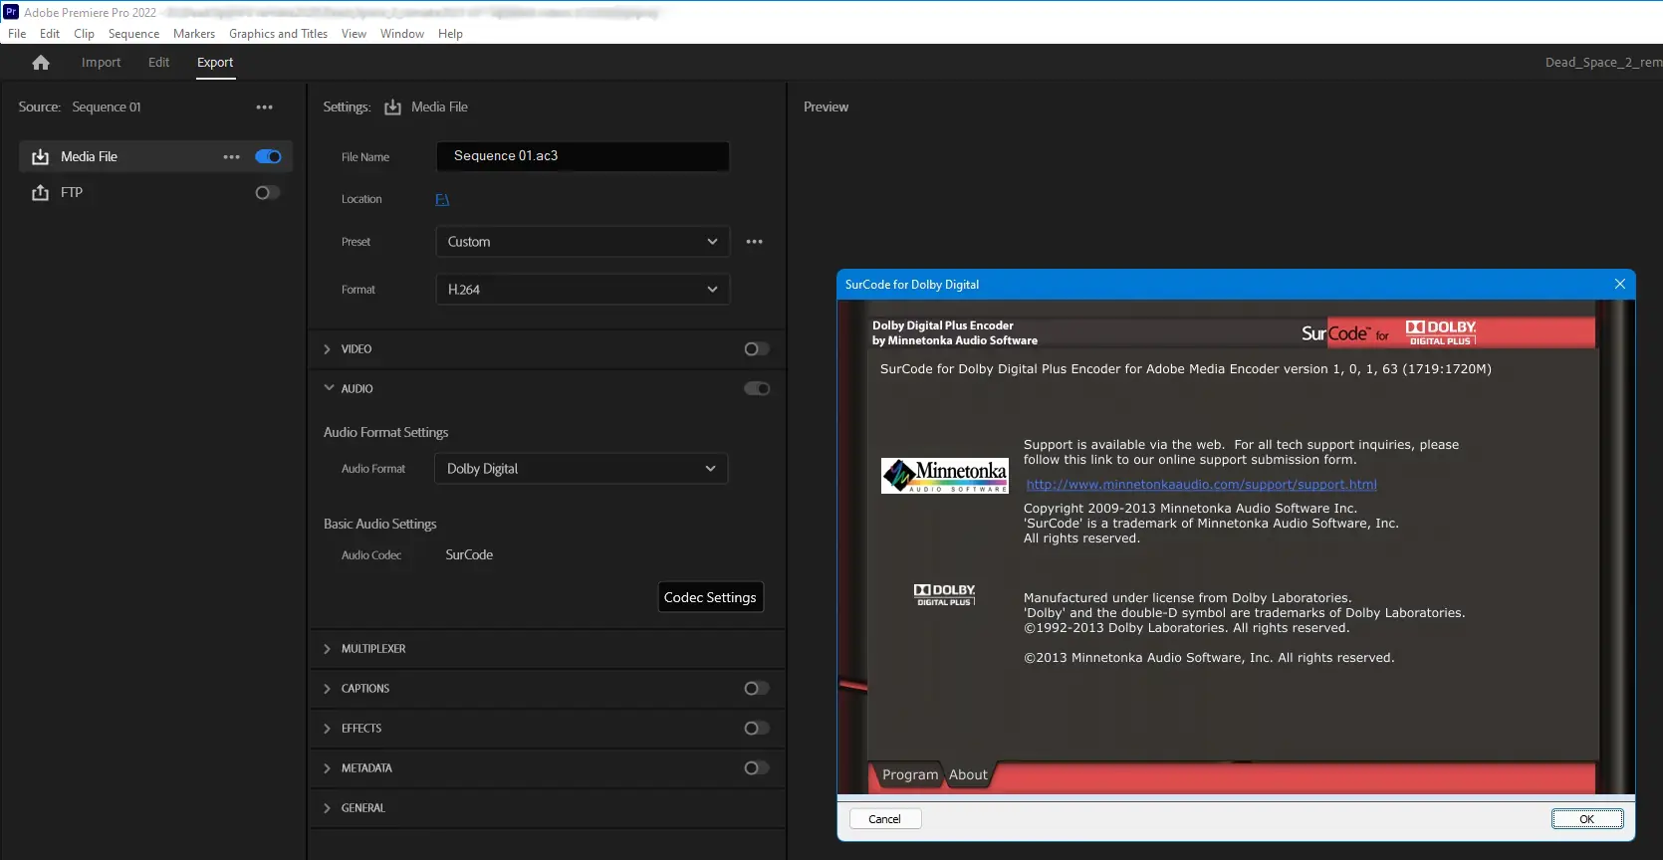Enable the FTP destination toggle
The width and height of the screenshot is (1663, 860).
point(268,193)
